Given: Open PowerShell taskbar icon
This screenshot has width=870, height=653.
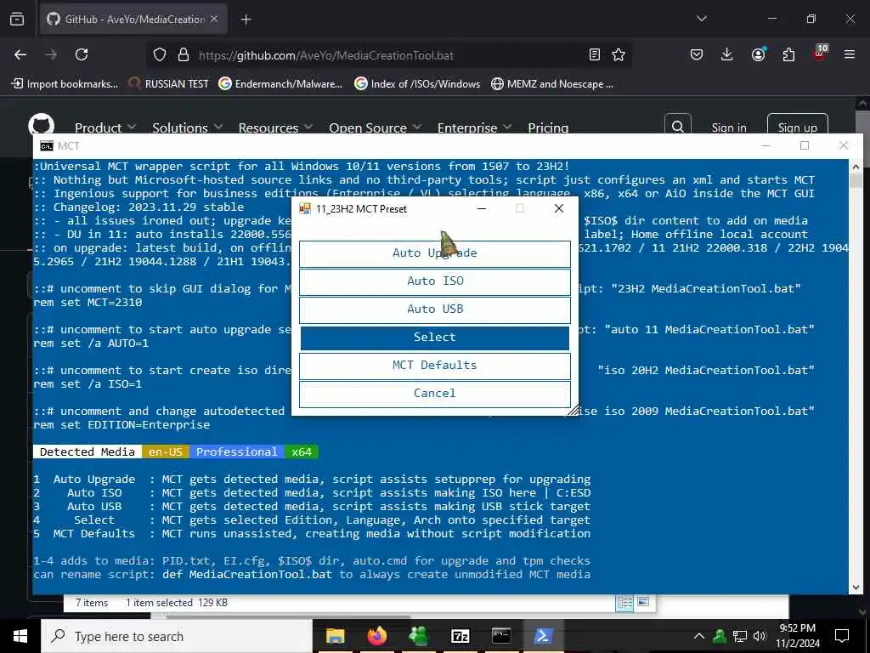Looking at the screenshot, I should 543,636.
